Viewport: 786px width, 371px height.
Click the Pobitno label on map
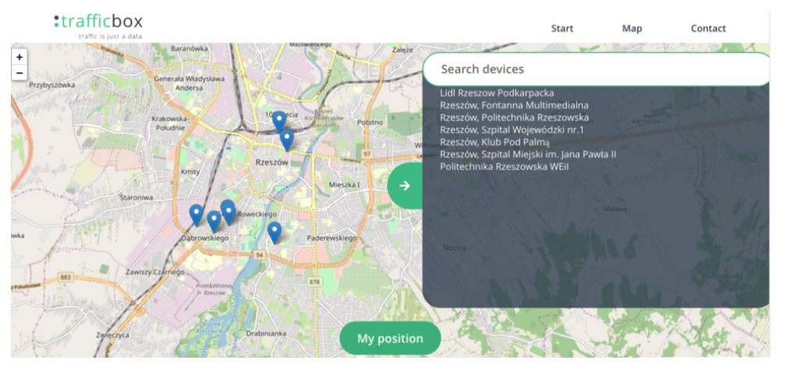click(370, 122)
